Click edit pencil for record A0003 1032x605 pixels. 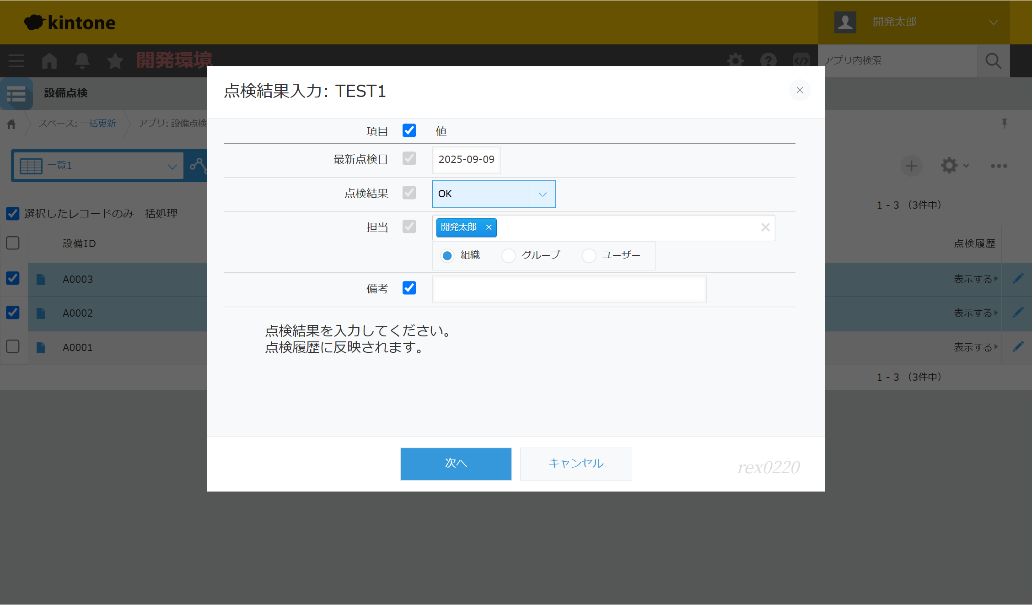point(1018,279)
